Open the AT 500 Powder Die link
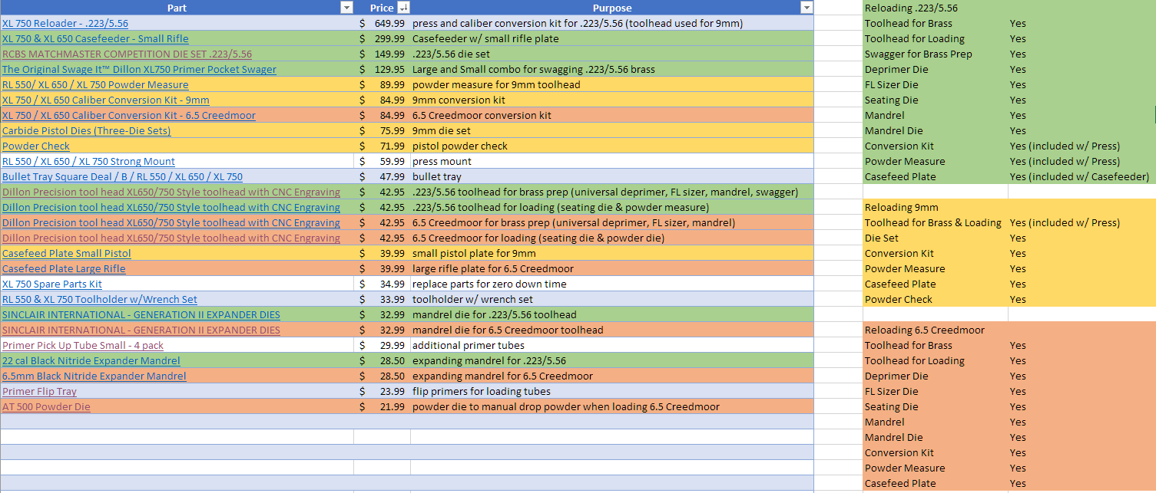 [x=46, y=406]
